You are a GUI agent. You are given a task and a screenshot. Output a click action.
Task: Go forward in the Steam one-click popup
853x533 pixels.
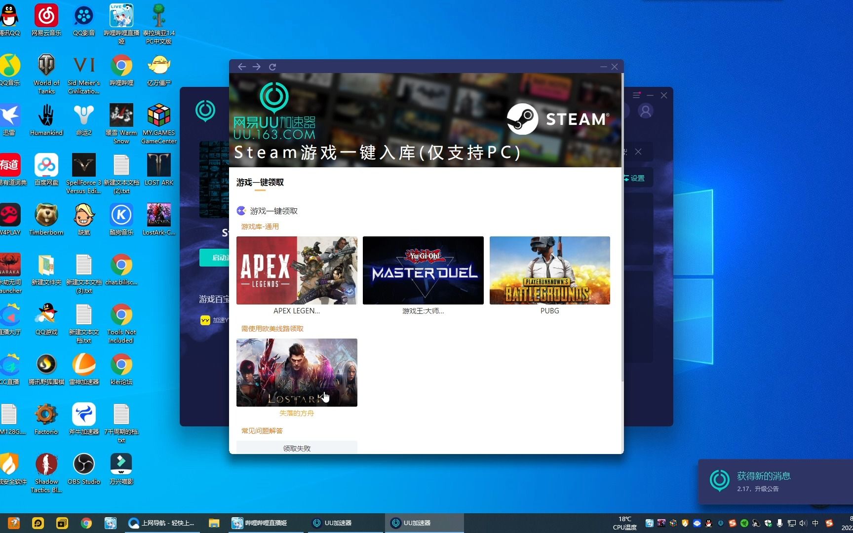click(x=257, y=67)
